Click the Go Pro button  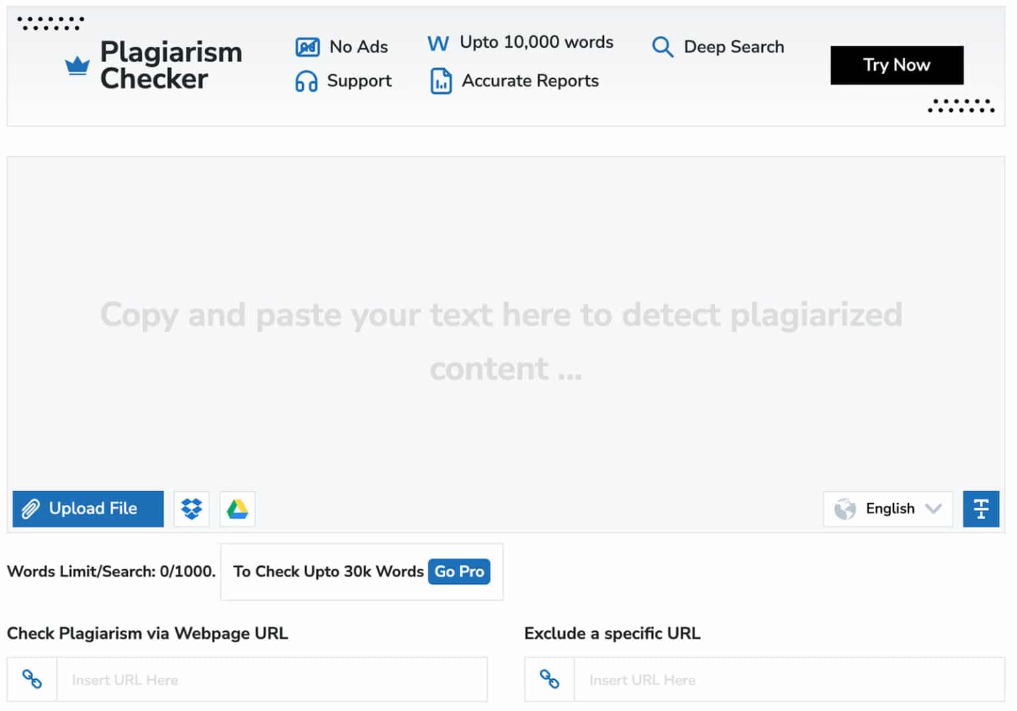pyautogui.click(x=459, y=571)
